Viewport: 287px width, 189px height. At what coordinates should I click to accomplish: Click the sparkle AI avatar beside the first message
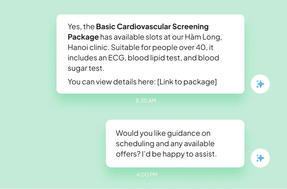(x=260, y=84)
